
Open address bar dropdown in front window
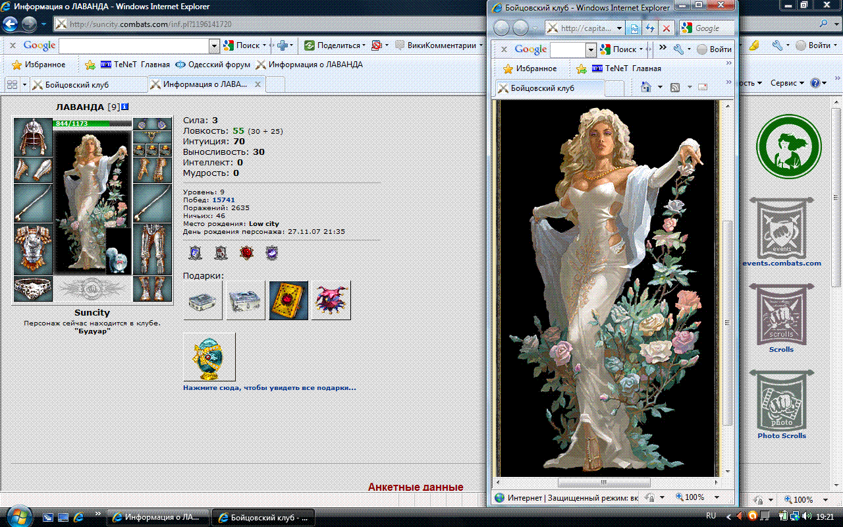(x=619, y=28)
